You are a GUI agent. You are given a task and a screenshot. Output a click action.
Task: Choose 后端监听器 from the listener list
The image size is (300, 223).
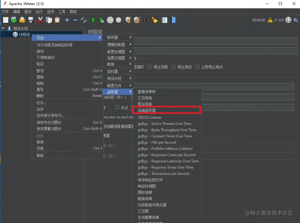(167, 110)
